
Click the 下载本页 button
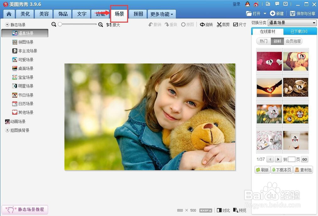282,170
